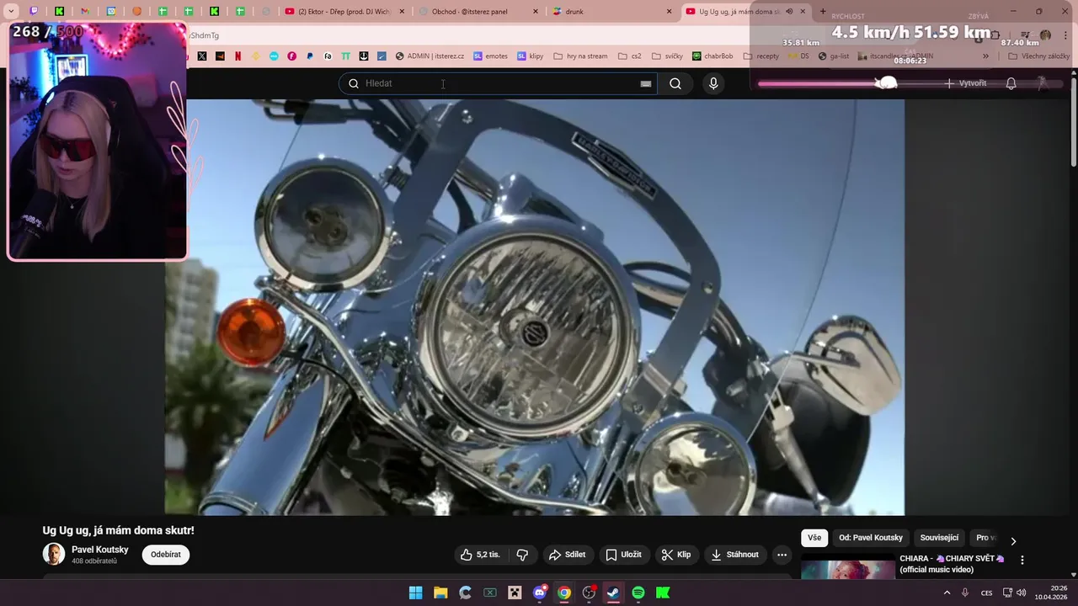Focus the Hledat search field

(497, 83)
